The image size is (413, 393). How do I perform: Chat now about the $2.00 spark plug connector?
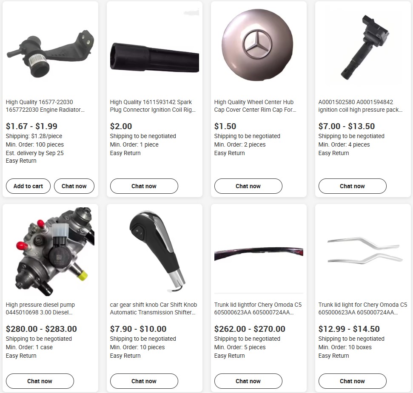click(144, 186)
